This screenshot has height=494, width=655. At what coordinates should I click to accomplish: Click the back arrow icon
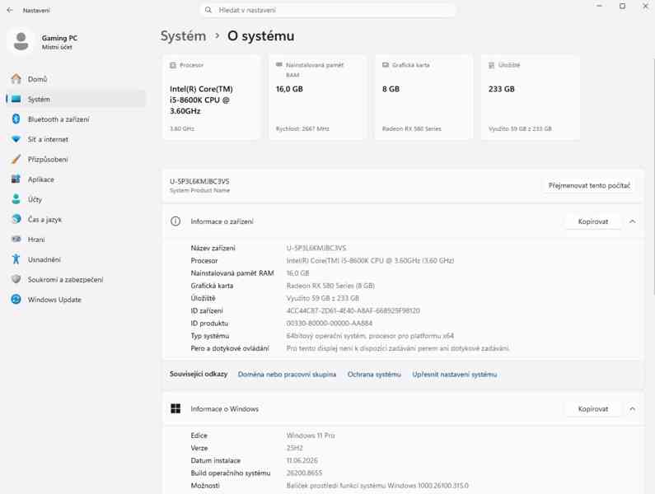tap(10, 10)
